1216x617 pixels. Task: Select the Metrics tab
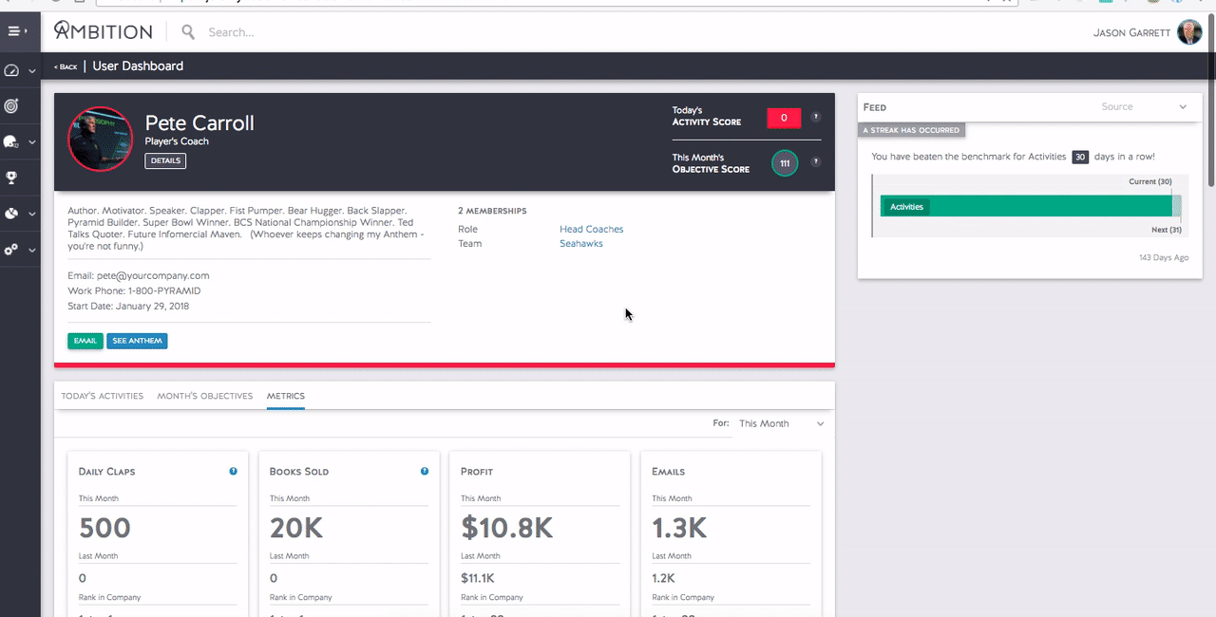[x=286, y=396]
